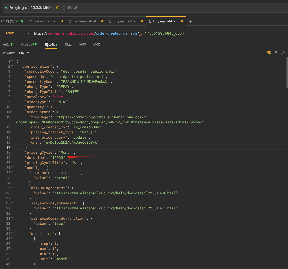
Task: Click the sla_service_agreement URL ending 2851821.html
Action: point(115,208)
